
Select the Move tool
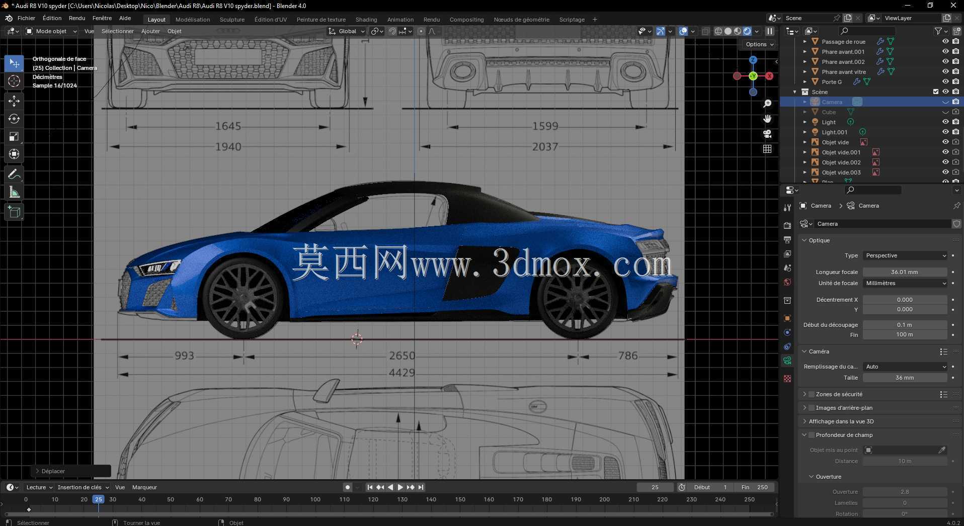pyautogui.click(x=14, y=101)
